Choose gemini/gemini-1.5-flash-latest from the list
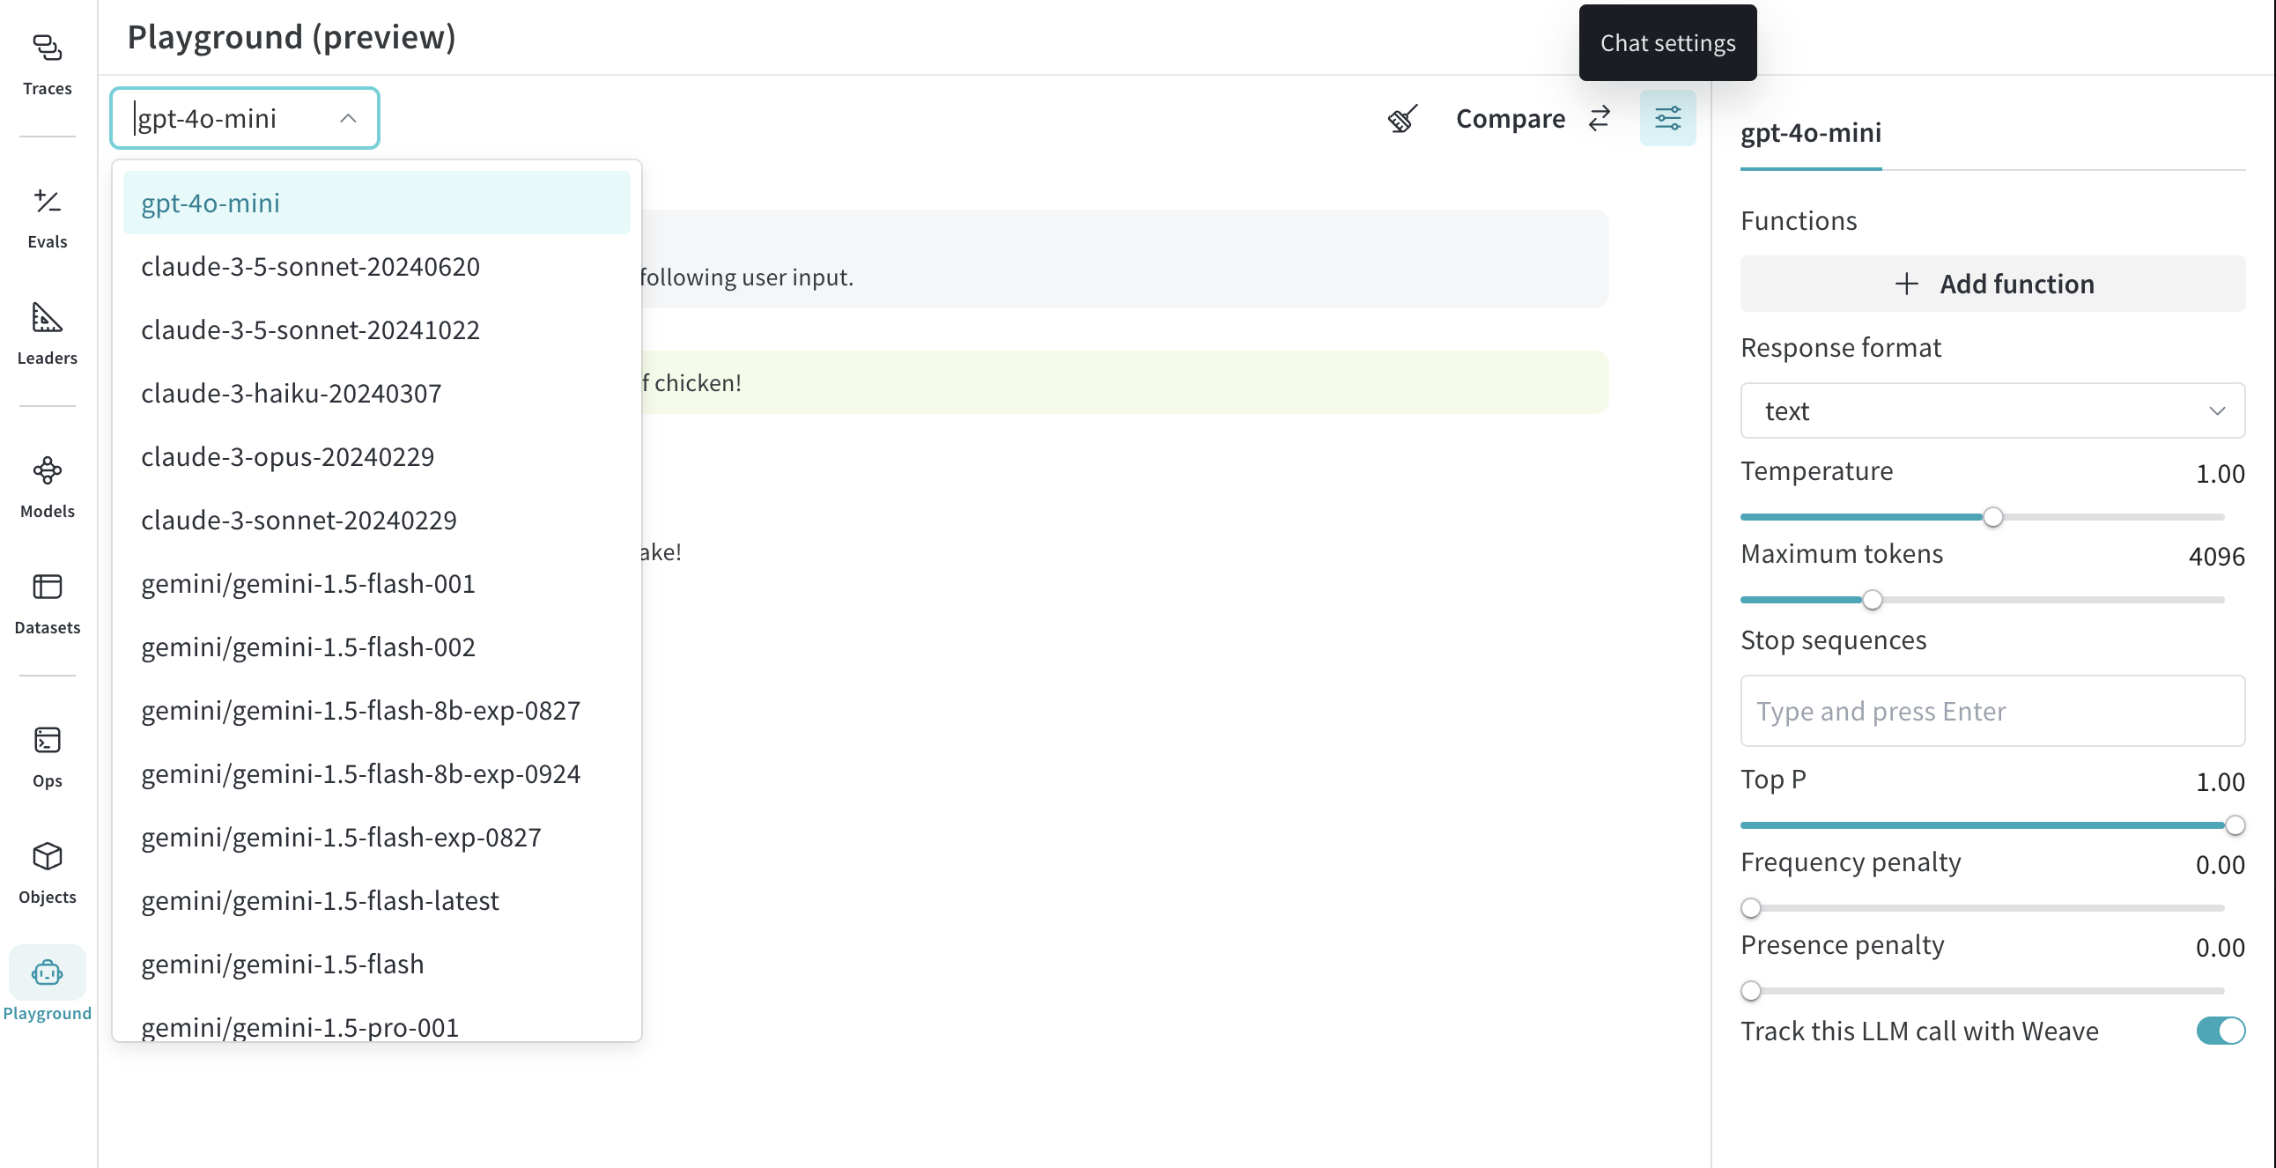The height and width of the screenshot is (1168, 2276). point(320,900)
